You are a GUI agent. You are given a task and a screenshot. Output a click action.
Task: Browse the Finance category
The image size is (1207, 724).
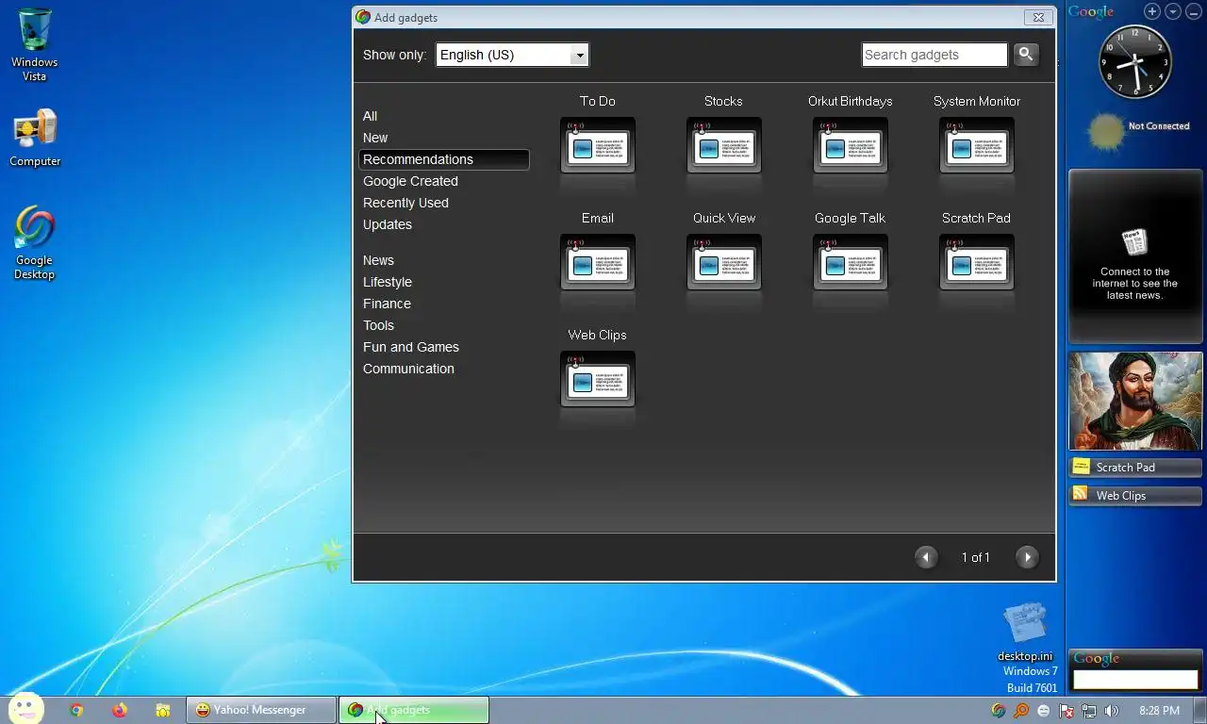pos(387,304)
